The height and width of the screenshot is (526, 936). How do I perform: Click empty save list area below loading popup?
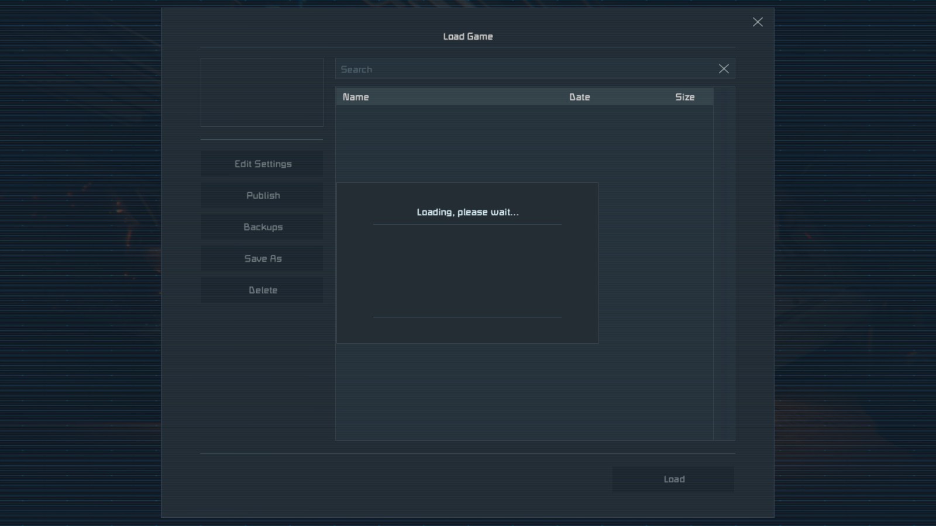tap(524, 392)
